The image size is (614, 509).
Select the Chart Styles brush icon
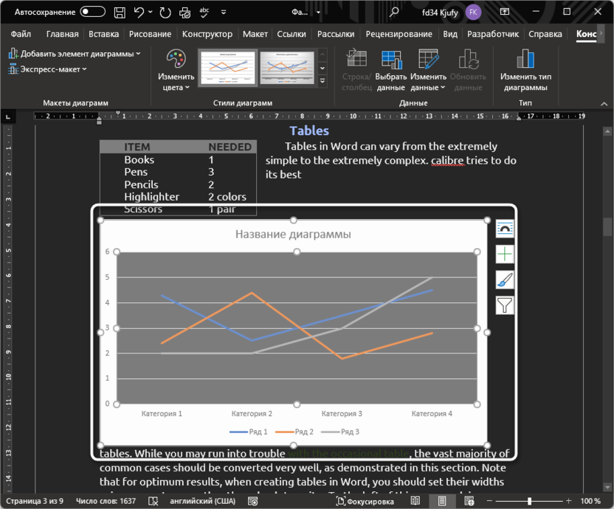pos(505,280)
